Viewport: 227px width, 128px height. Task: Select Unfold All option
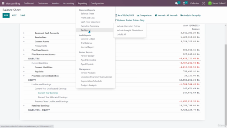coord(121,34)
